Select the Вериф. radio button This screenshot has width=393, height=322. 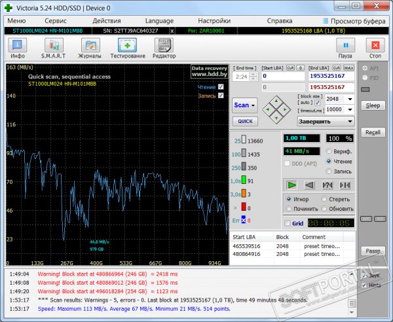tap(329, 151)
